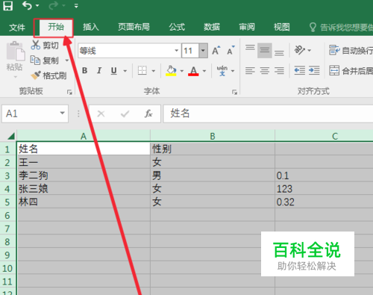Expand the font name list arrow
Viewport: 373px width, 295px height.
coord(176,51)
